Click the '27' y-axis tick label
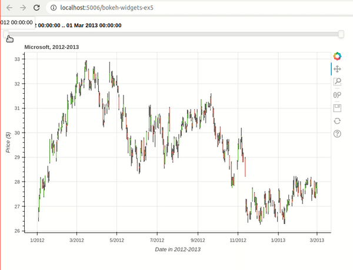The width and height of the screenshot is (353, 270). click(x=17, y=206)
